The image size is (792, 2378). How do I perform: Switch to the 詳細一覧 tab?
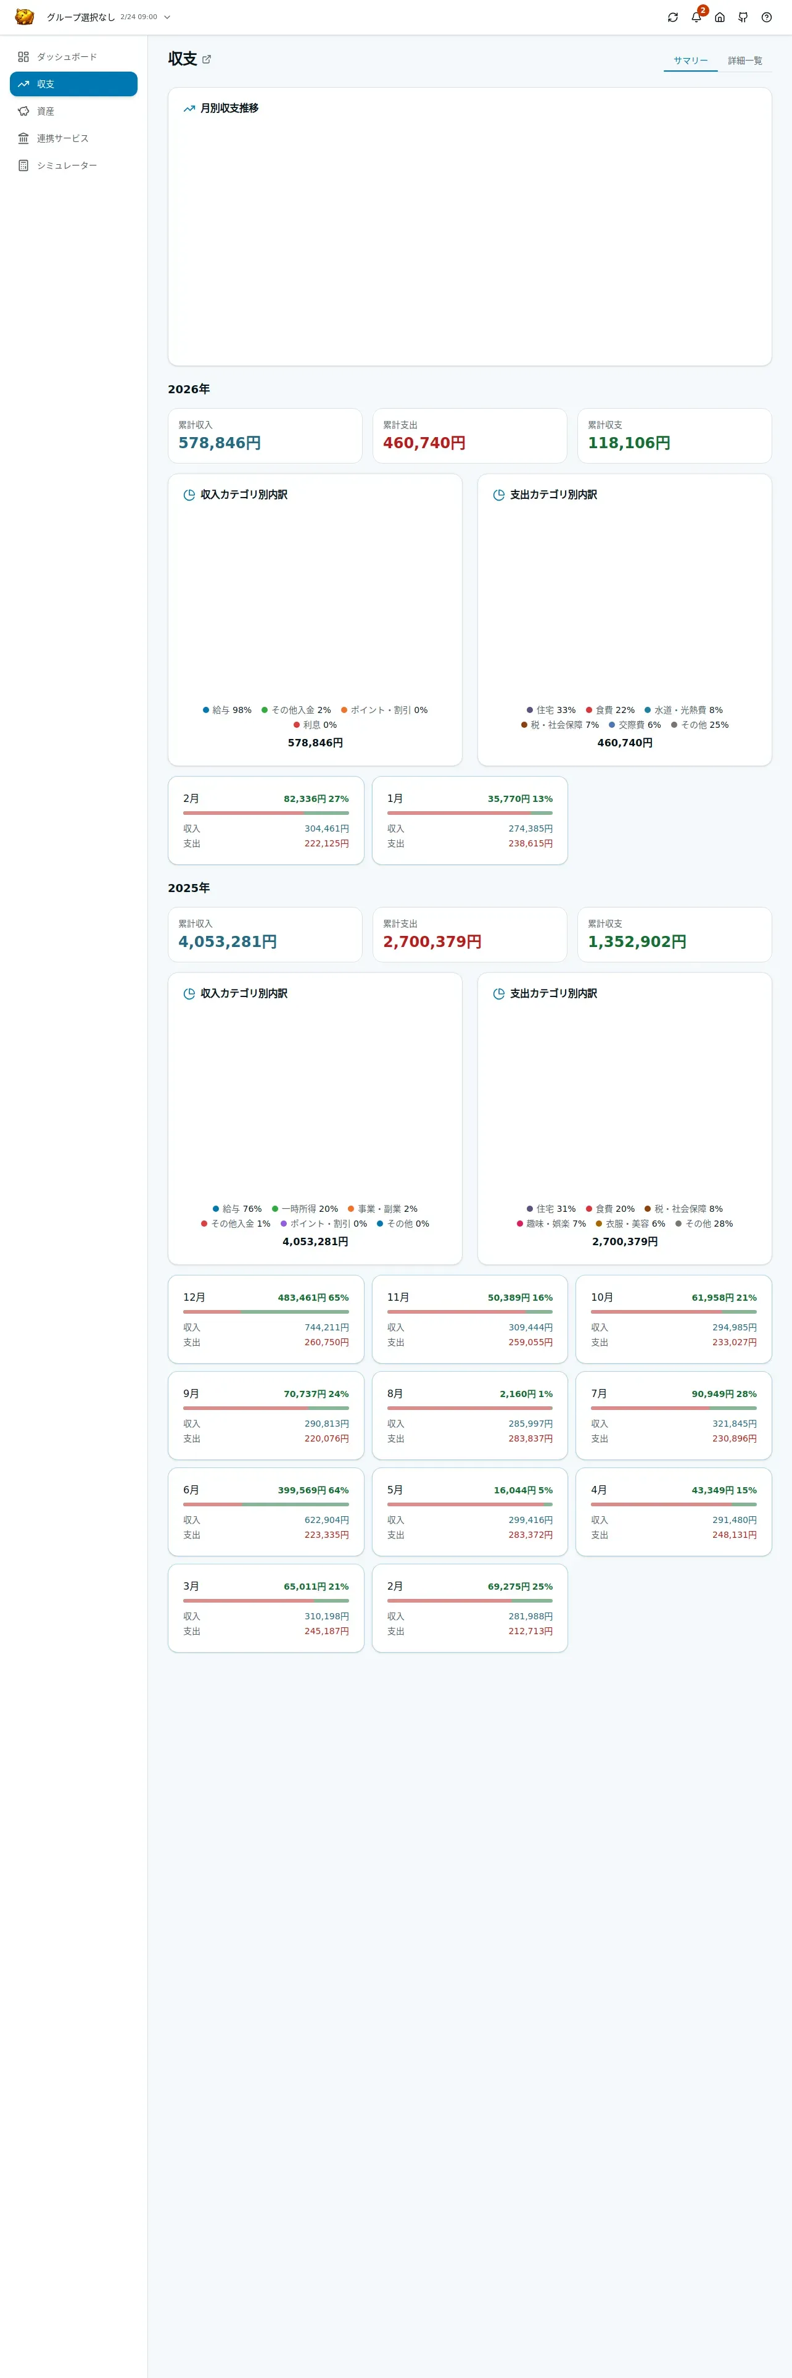744,61
